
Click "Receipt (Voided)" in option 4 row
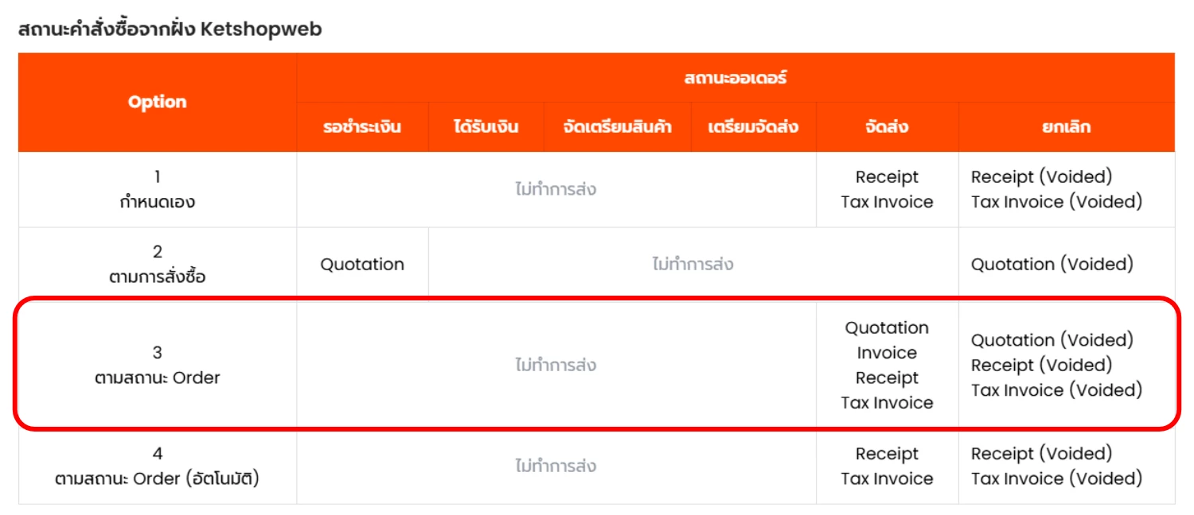pos(1041,454)
